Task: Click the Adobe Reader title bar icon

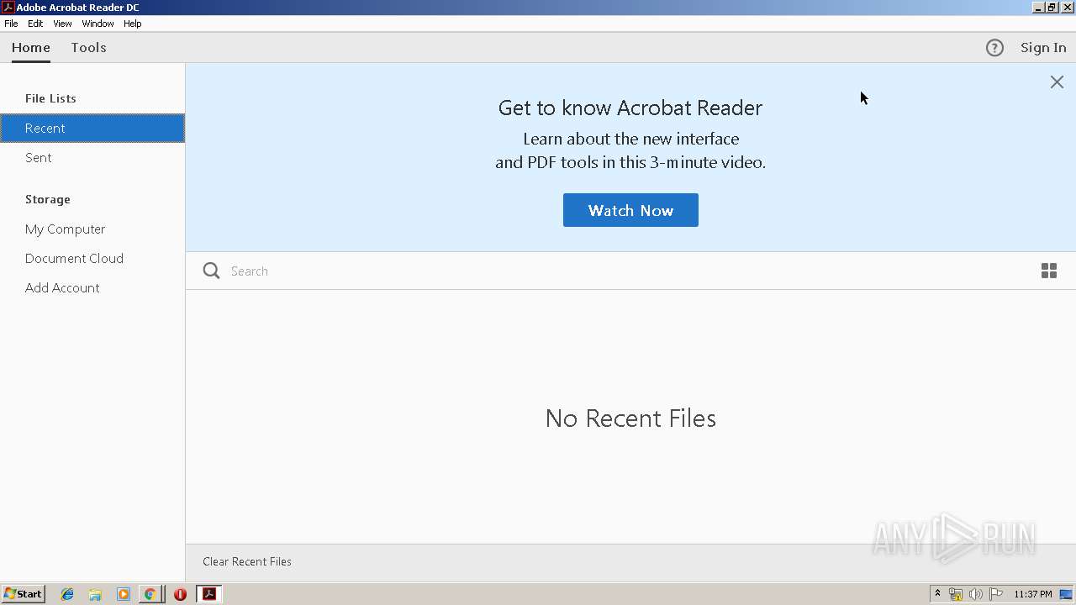Action: click(x=8, y=7)
